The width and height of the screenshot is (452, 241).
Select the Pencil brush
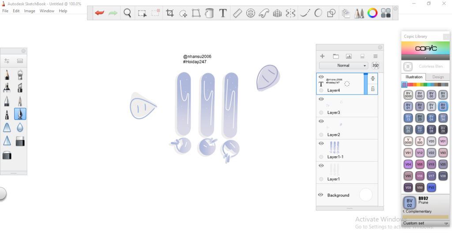[x=7, y=75]
